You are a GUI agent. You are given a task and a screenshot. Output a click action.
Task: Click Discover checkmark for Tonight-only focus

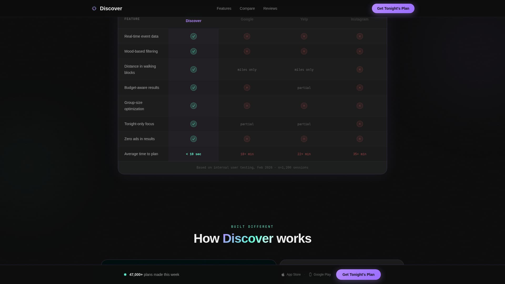[x=194, y=124]
